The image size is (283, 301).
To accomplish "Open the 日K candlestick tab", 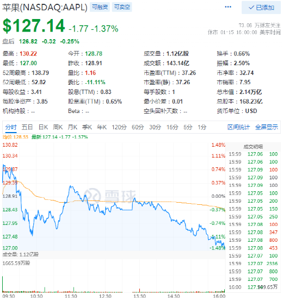I will tap(43, 127).
